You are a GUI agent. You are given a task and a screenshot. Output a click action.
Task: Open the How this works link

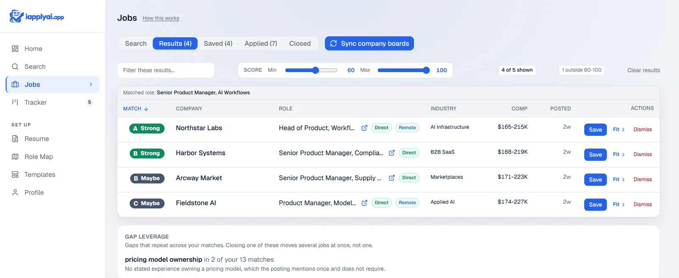pyautogui.click(x=161, y=18)
